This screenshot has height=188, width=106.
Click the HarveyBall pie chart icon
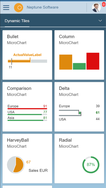tap(16, 164)
